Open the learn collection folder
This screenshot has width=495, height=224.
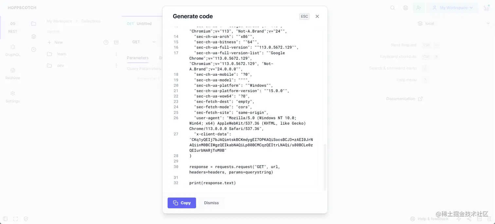tap(62, 54)
